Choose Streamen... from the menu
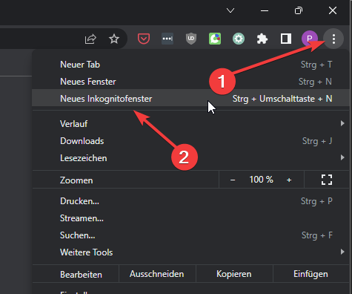Screen dimensions: 352x294 [190, 218]
